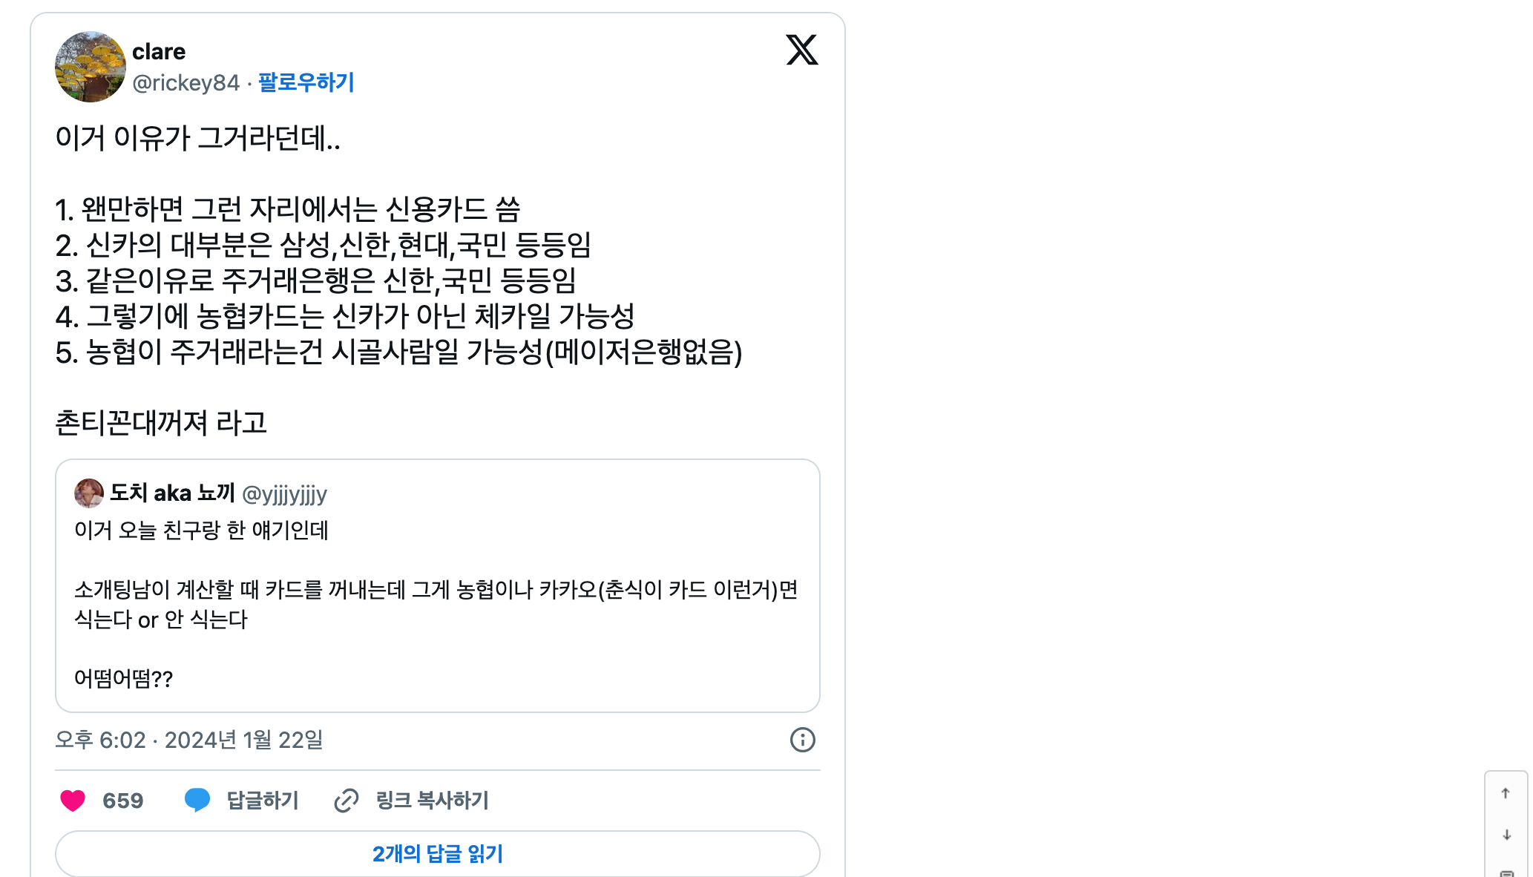Click the up arrow navigation icon
The image size is (1533, 877).
tap(1506, 793)
